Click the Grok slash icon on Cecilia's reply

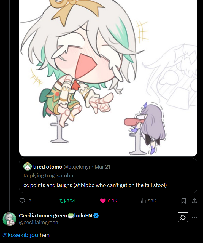tap(183, 217)
